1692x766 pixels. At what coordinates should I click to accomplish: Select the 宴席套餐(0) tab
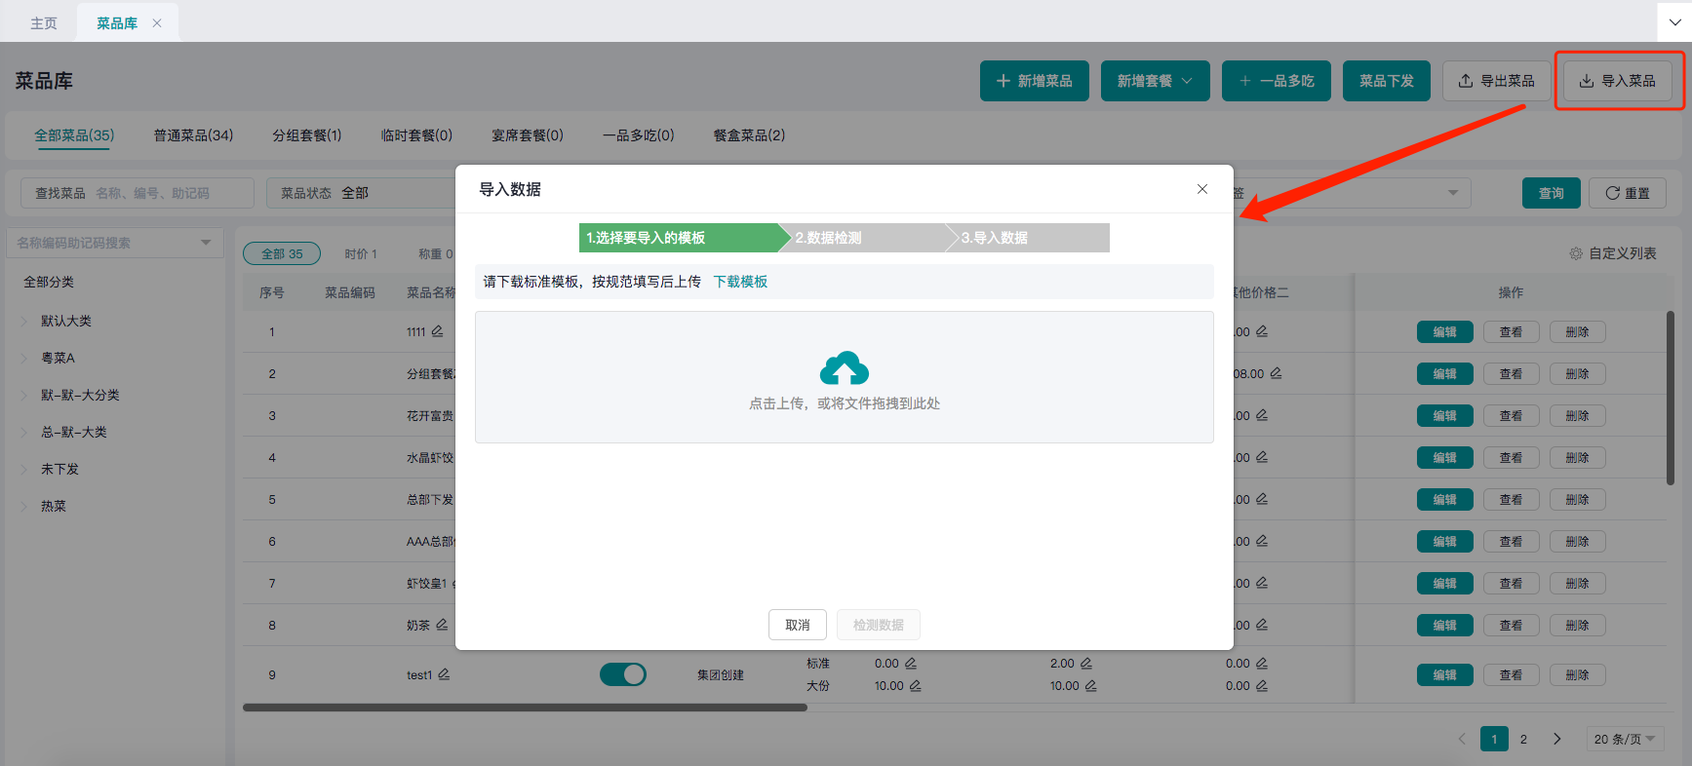tap(528, 135)
